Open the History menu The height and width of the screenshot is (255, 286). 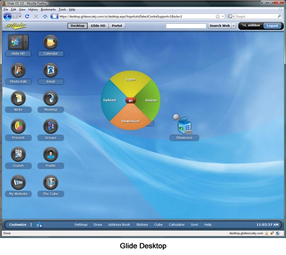(x=33, y=10)
